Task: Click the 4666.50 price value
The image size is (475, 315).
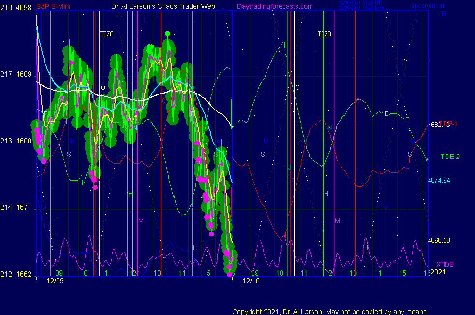Action: click(439, 241)
